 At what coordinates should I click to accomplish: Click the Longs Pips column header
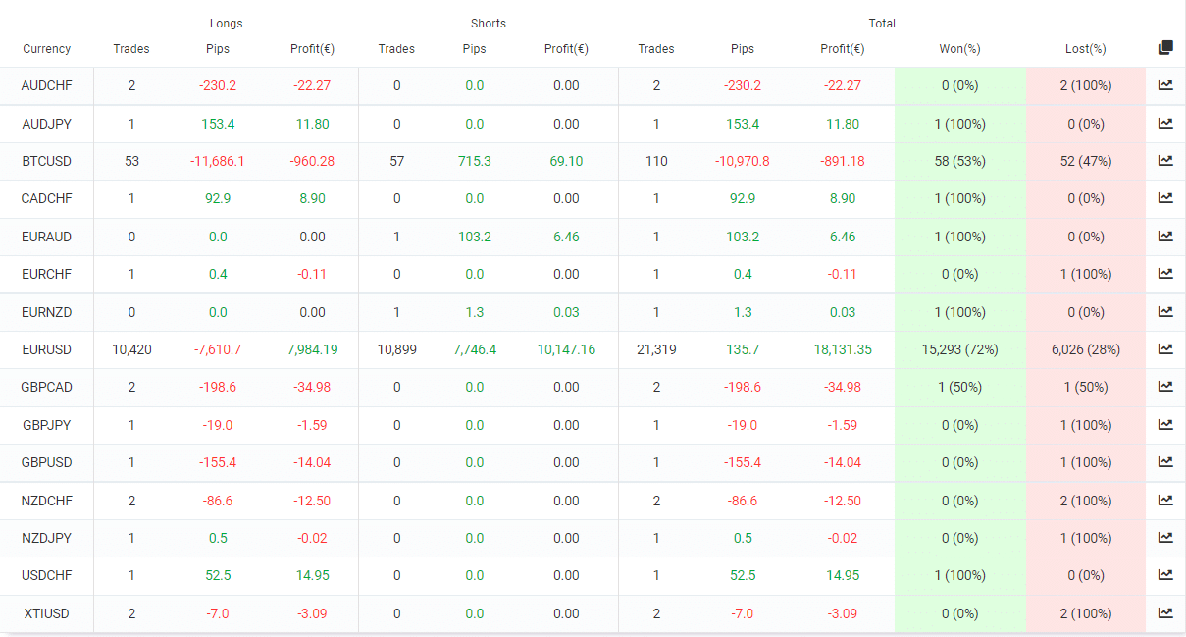pos(218,49)
